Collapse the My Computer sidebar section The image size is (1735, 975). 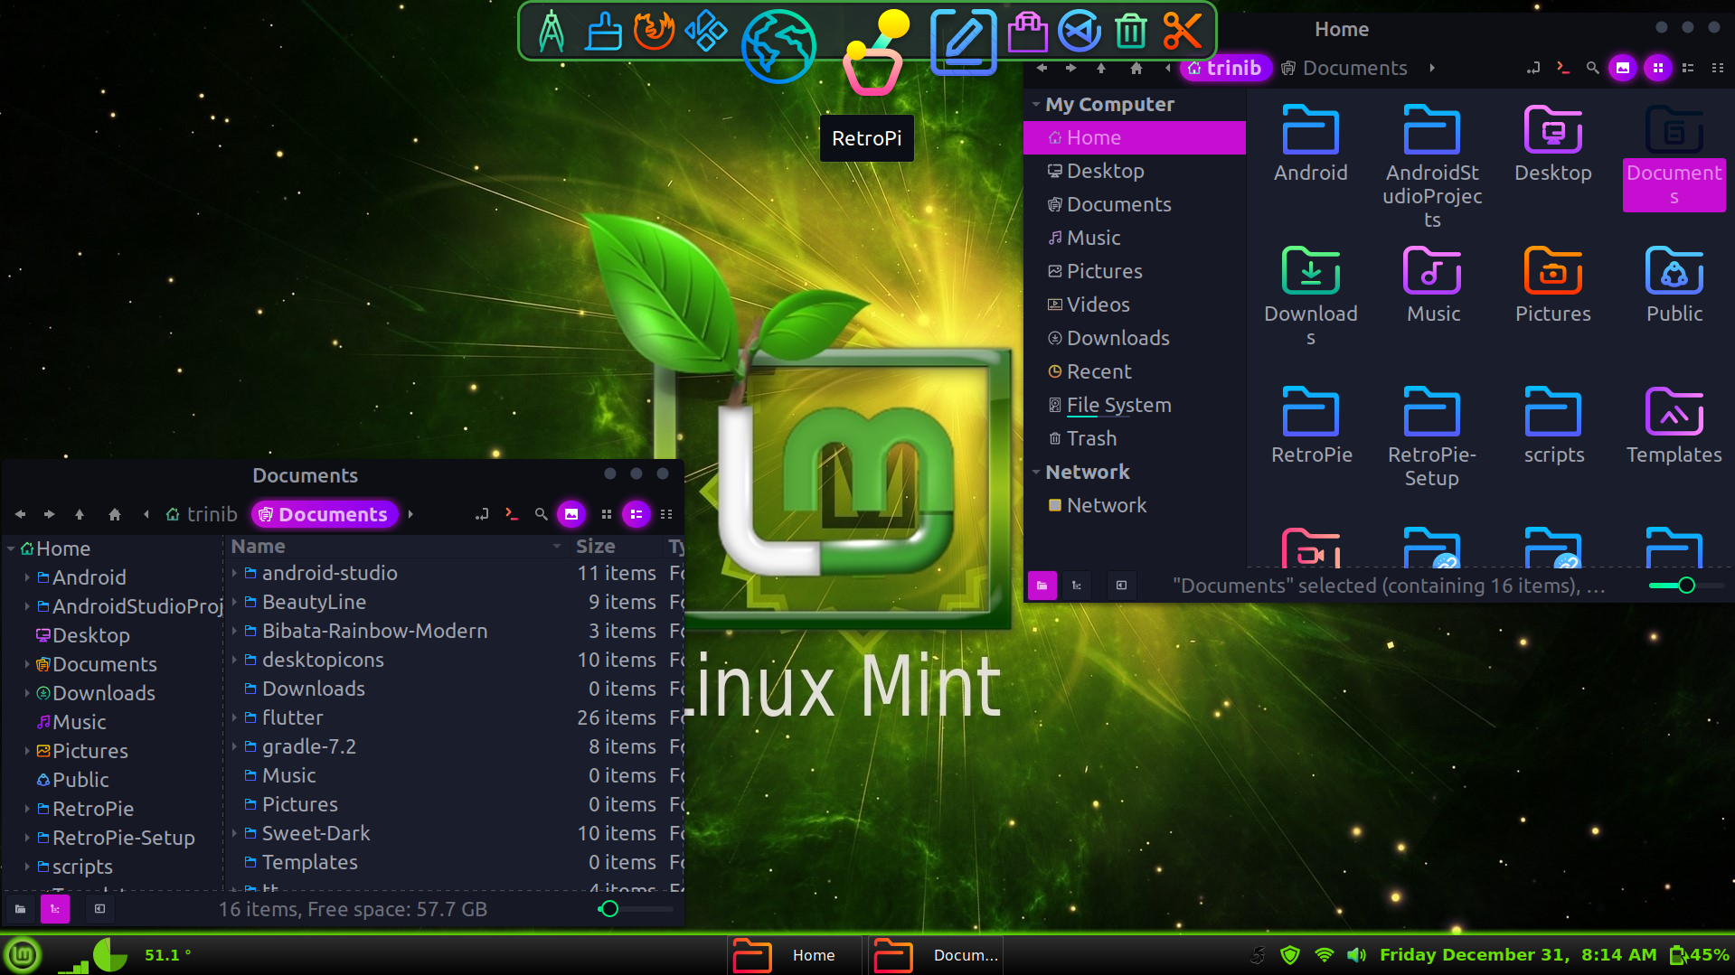click(x=1036, y=105)
